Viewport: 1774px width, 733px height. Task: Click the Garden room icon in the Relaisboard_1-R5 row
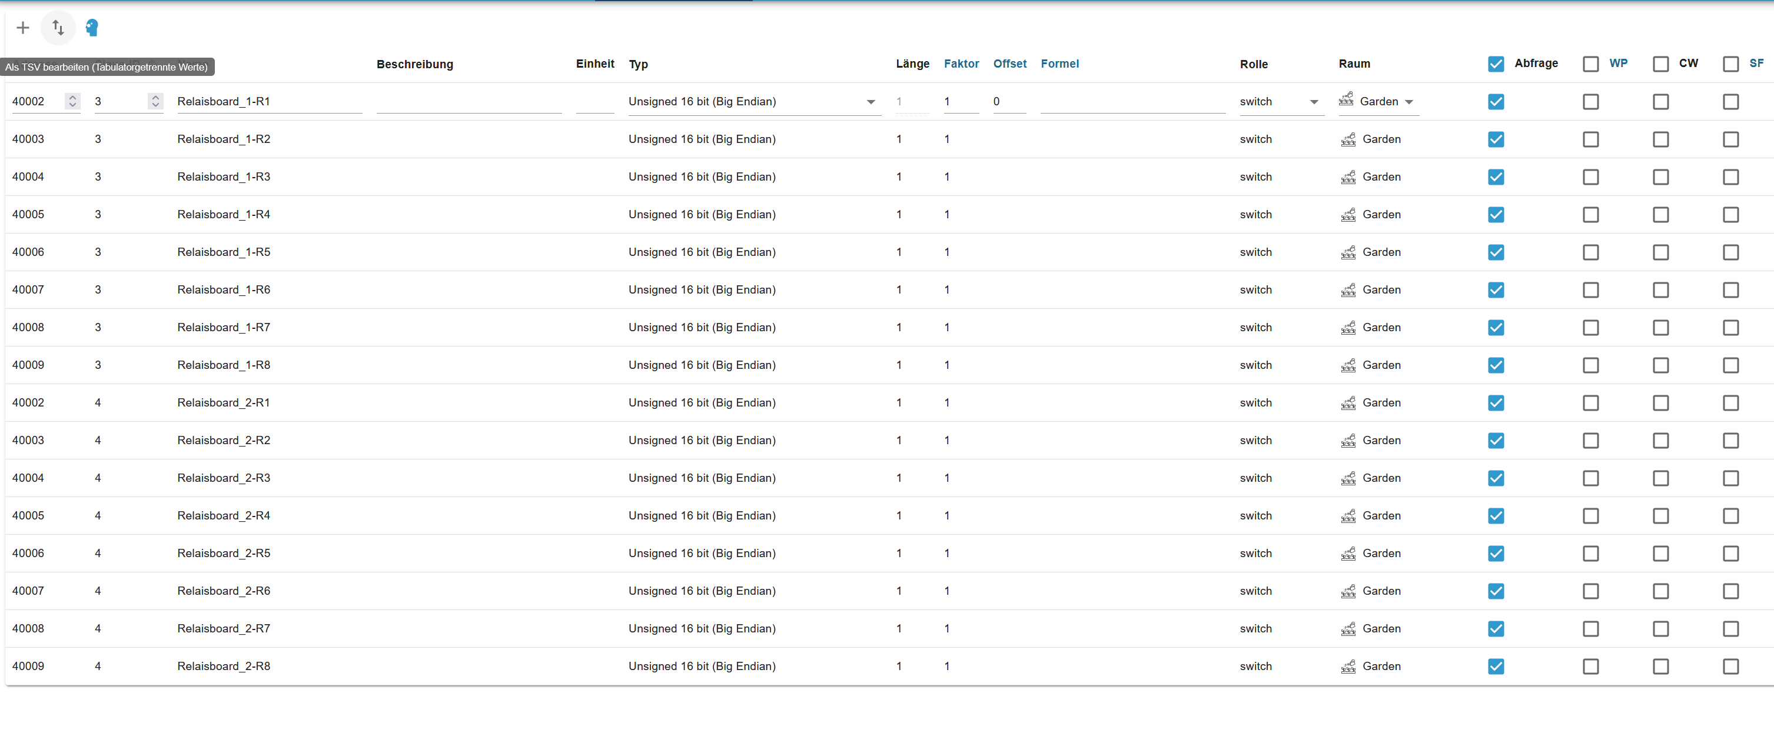click(x=1348, y=252)
